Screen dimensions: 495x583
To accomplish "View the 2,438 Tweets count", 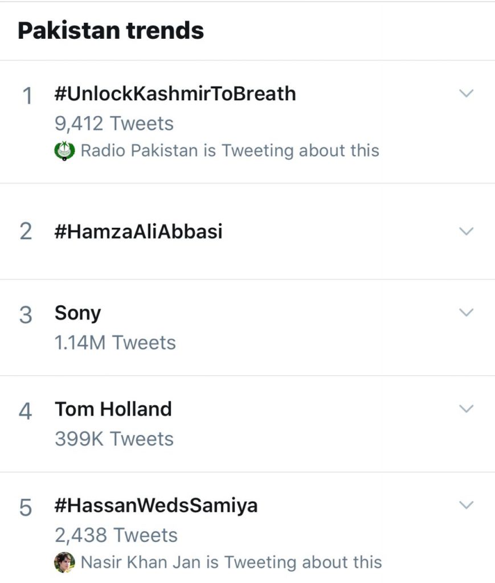I will [116, 535].
